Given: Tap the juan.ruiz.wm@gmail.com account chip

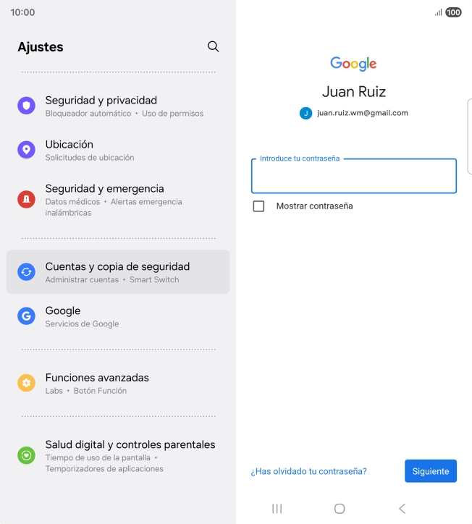Looking at the screenshot, I should [x=354, y=113].
